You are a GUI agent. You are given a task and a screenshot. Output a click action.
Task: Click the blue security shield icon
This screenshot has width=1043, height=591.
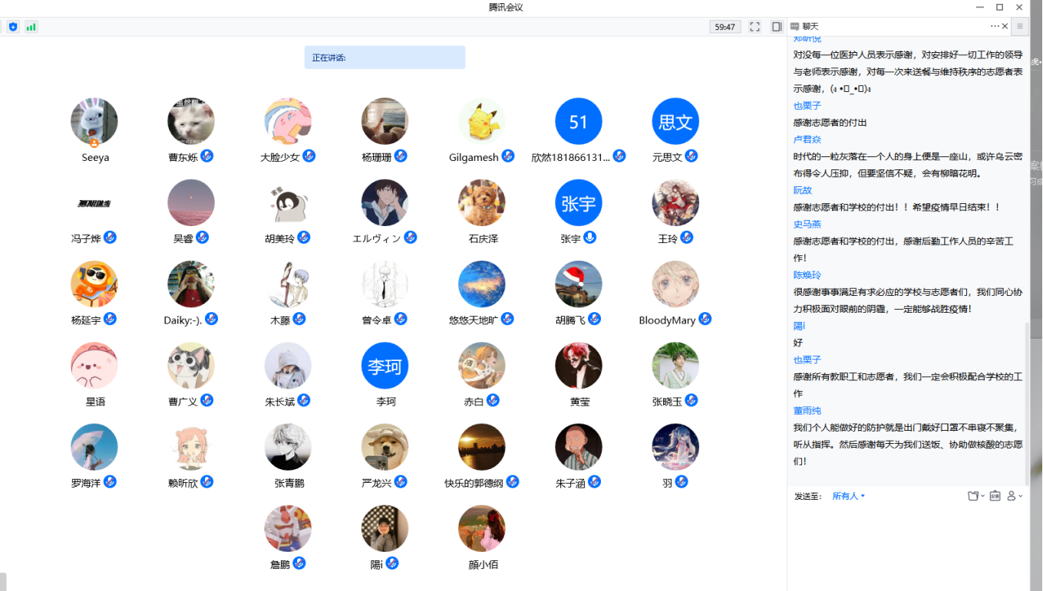pyautogui.click(x=13, y=27)
